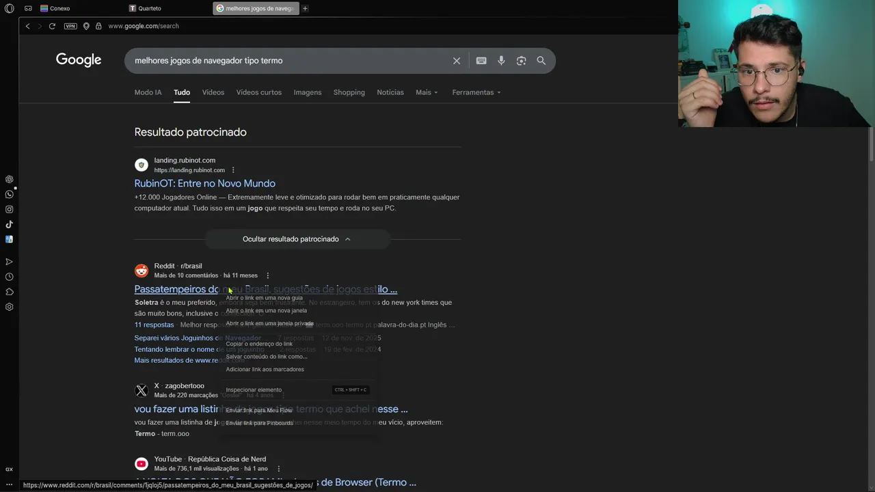Open the Vídeos results tab

coord(213,92)
